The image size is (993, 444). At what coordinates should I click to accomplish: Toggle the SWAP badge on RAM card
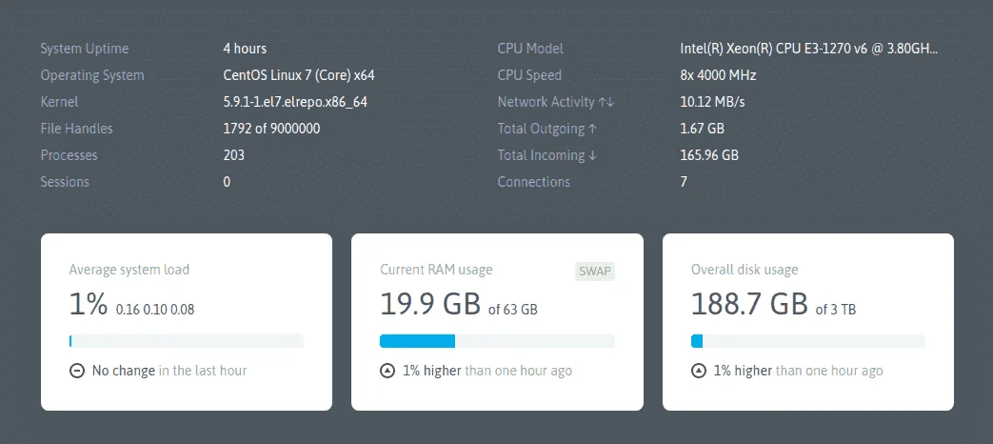pos(595,272)
